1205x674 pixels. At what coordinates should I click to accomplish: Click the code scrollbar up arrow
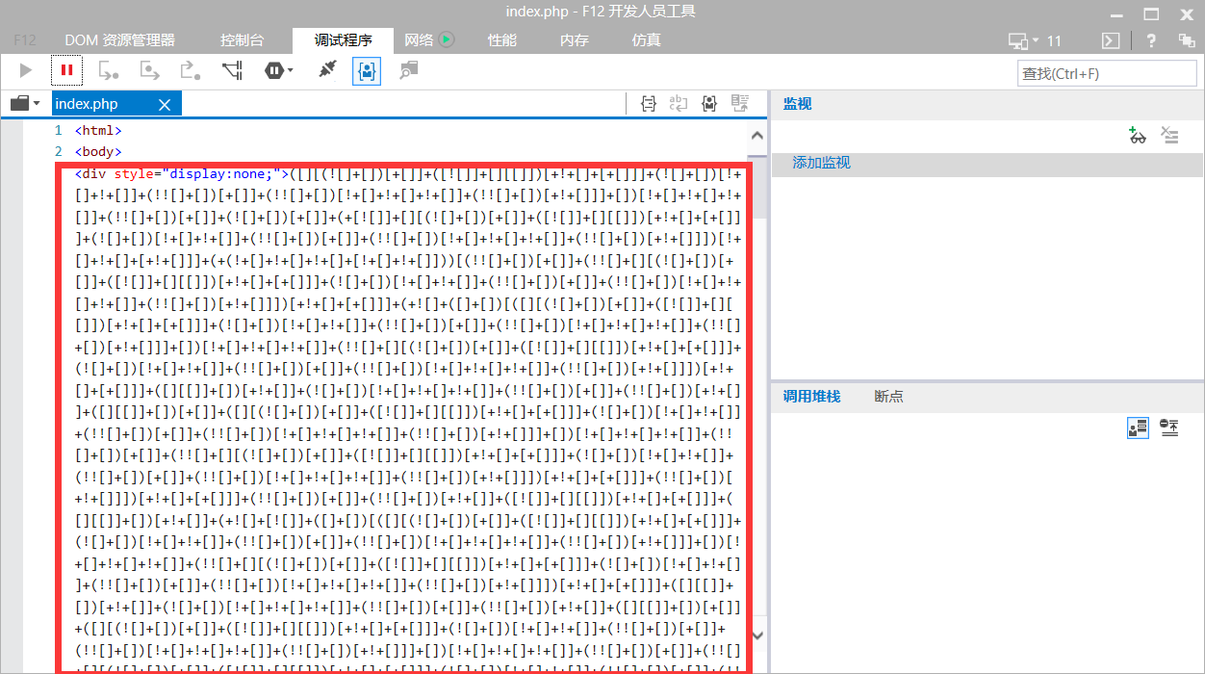pyautogui.click(x=756, y=136)
